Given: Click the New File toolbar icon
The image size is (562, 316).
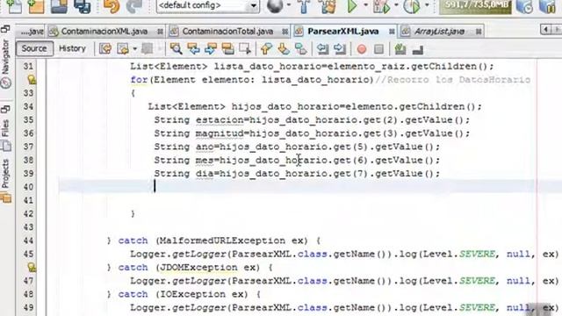Looking at the screenshot, I should coord(14,6).
